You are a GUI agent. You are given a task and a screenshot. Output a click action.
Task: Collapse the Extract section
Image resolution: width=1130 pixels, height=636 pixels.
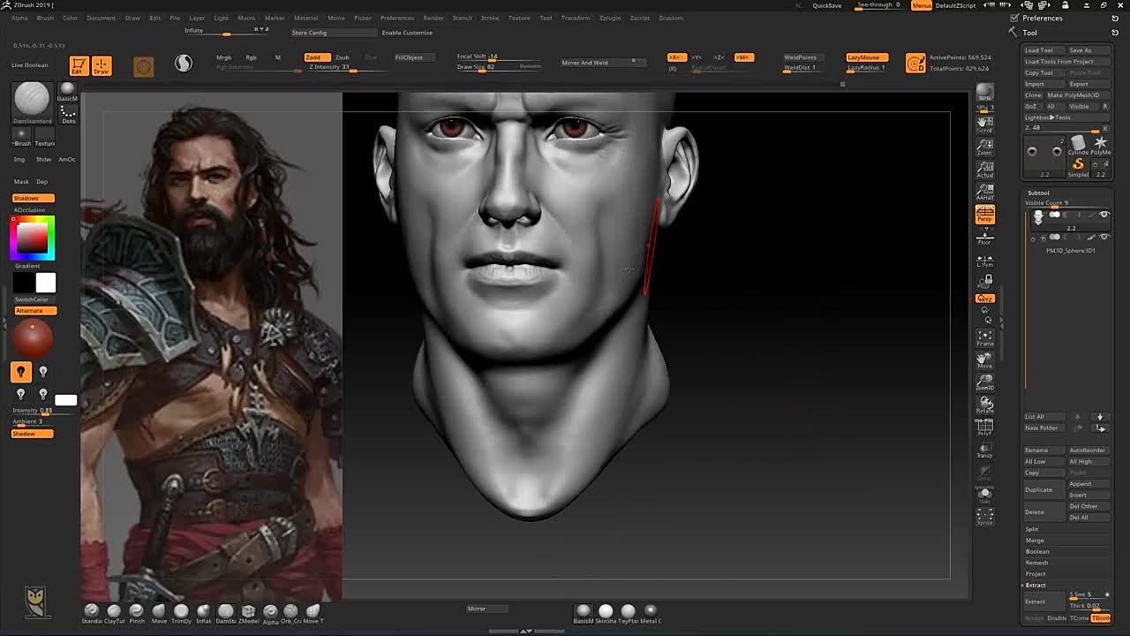(x=1036, y=585)
